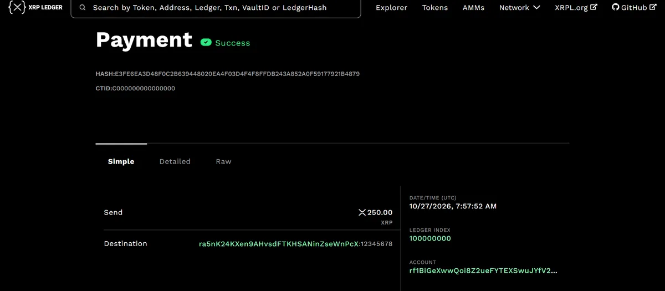Click the Success status label
This screenshot has width=665, height=291.
pos(233,43)
